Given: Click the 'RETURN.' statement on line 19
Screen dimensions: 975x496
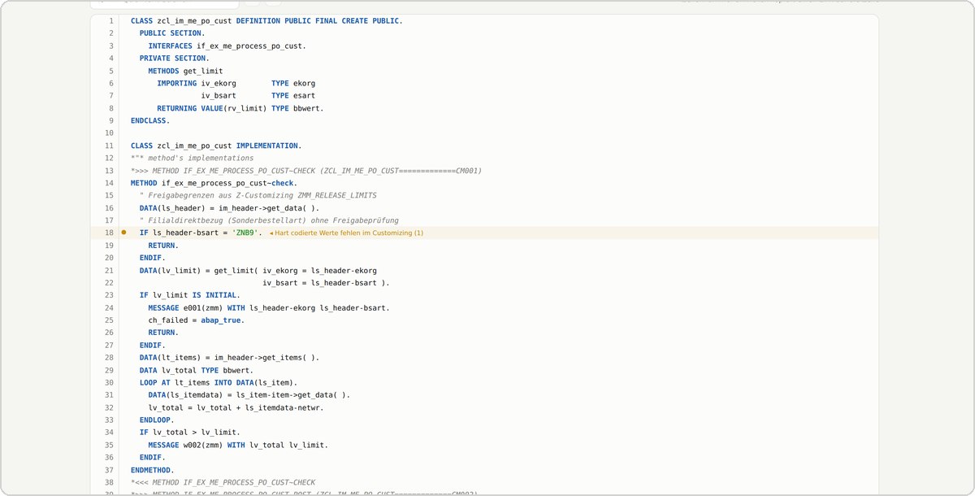Looking at the screenshot, I should click(163, 246).
